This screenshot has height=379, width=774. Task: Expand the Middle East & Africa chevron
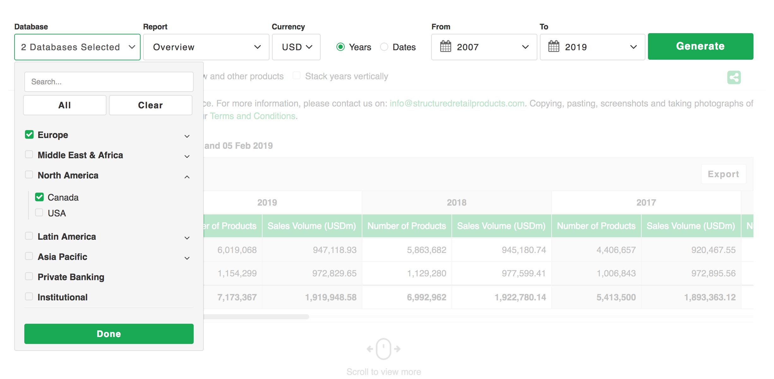tap(187, 157)
